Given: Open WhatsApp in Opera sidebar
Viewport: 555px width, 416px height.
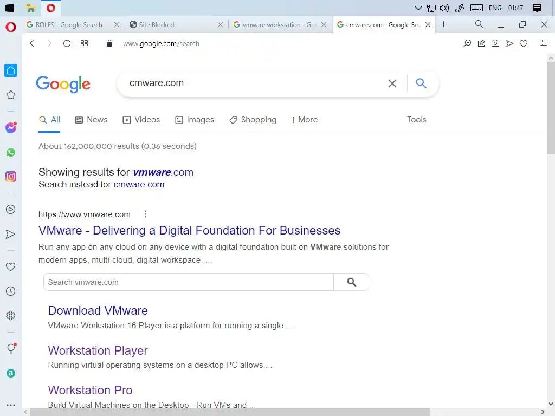Looking at the screenshot, I should pyautogui.click(x=11, y=152).
